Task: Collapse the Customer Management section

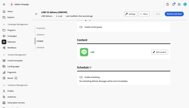Action: pos(4,85)
